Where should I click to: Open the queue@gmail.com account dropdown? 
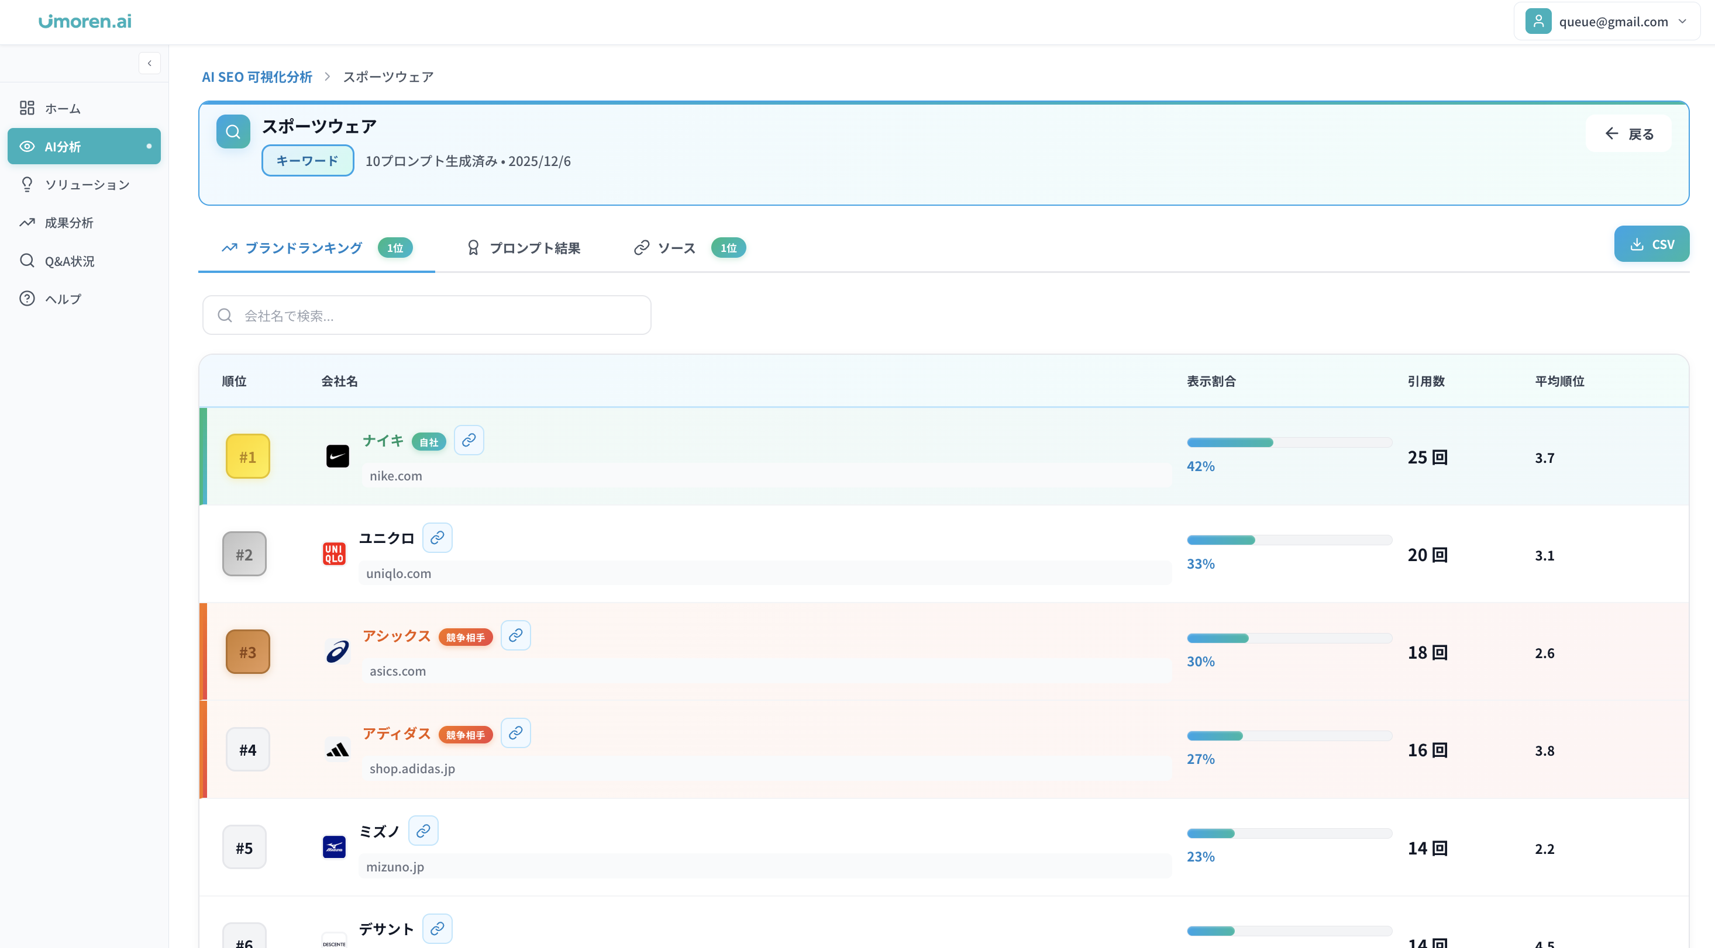pos(1606,21)
